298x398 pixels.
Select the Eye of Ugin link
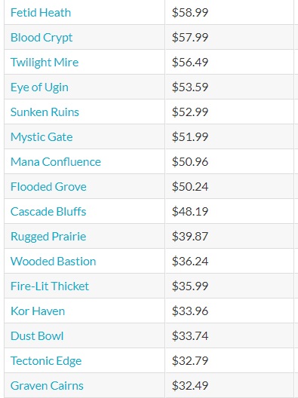[x=39, y=87]
